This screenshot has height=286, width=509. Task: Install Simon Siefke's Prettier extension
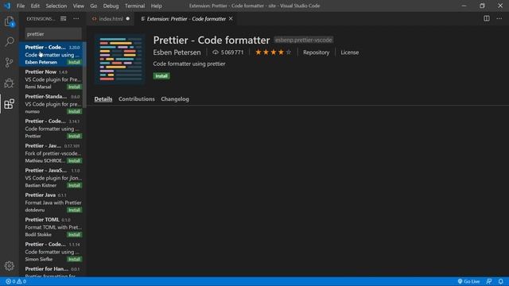[74, 259]
